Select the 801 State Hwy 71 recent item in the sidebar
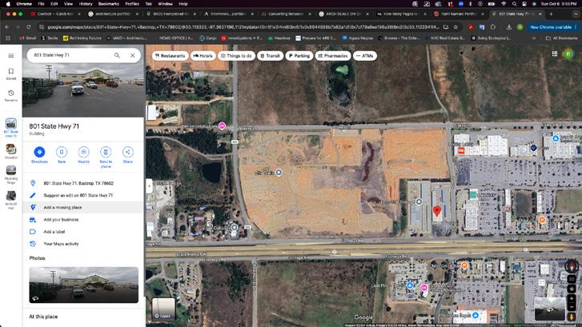 pos(11,128)
